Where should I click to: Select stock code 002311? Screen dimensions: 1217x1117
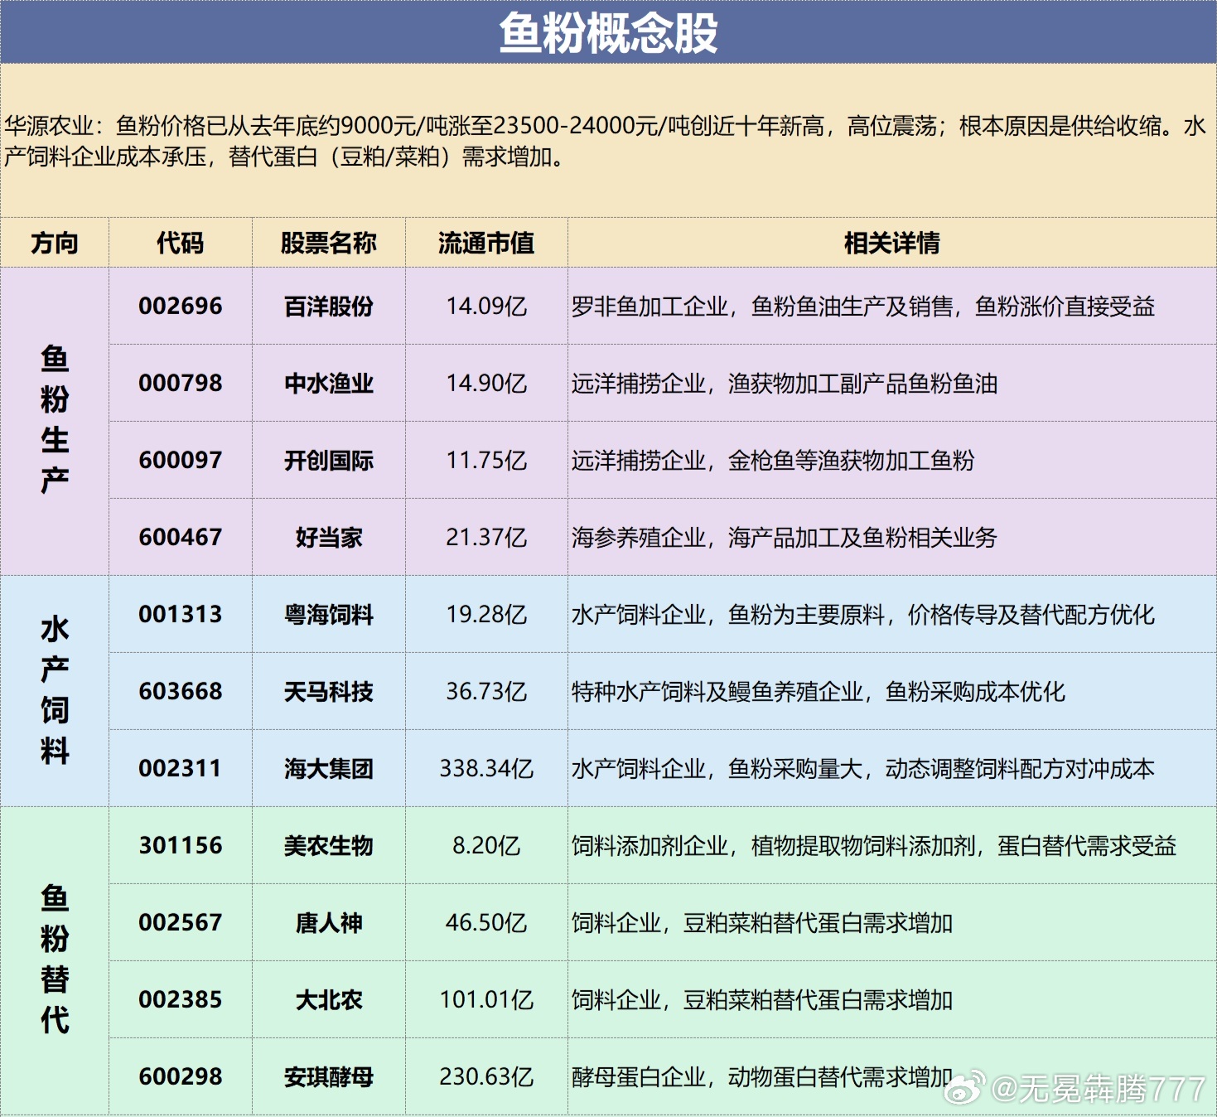[x=181, y=768]
